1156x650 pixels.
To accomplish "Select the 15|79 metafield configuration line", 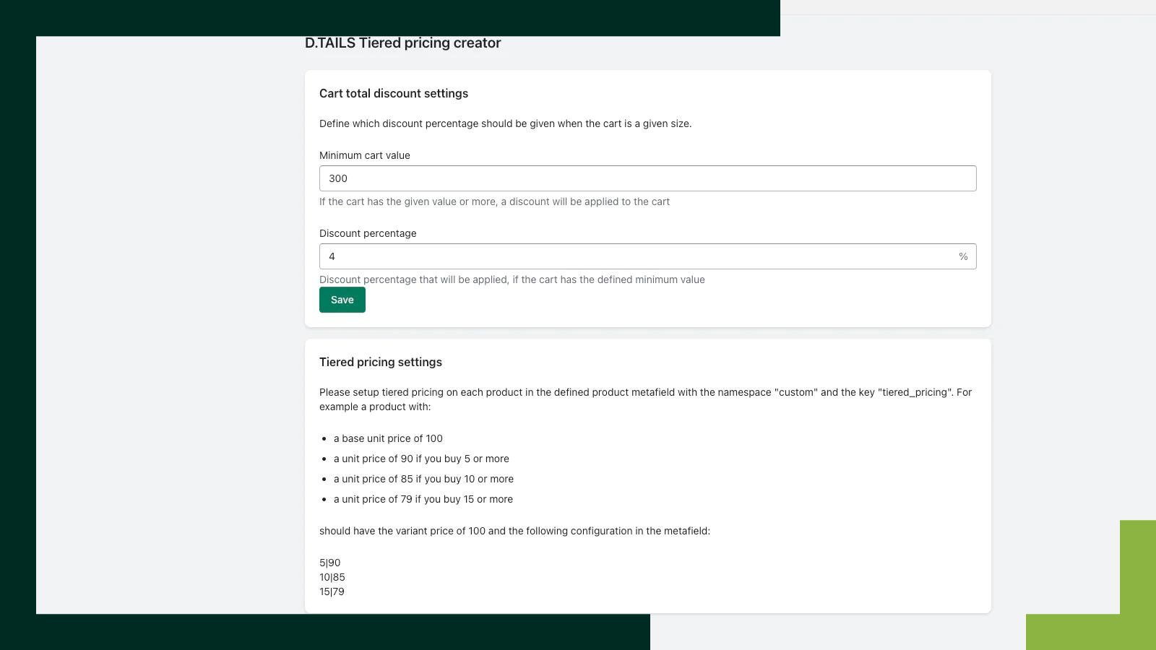I will pyautogui.click(x=332, y=591).
